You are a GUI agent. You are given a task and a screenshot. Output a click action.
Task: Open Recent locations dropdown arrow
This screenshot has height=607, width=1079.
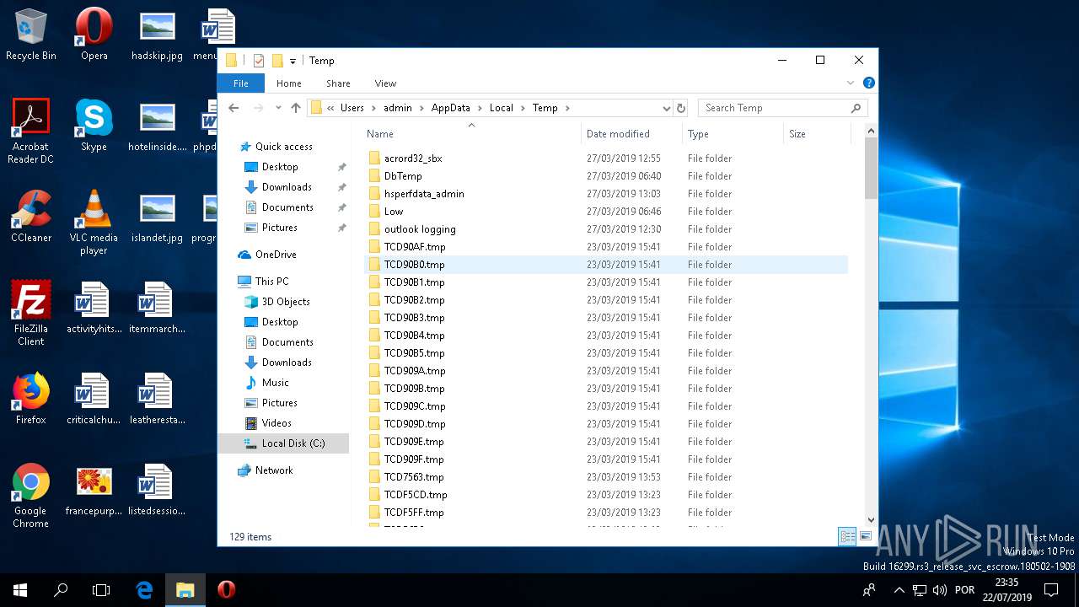pyautogui.click(x=278, y=108)
